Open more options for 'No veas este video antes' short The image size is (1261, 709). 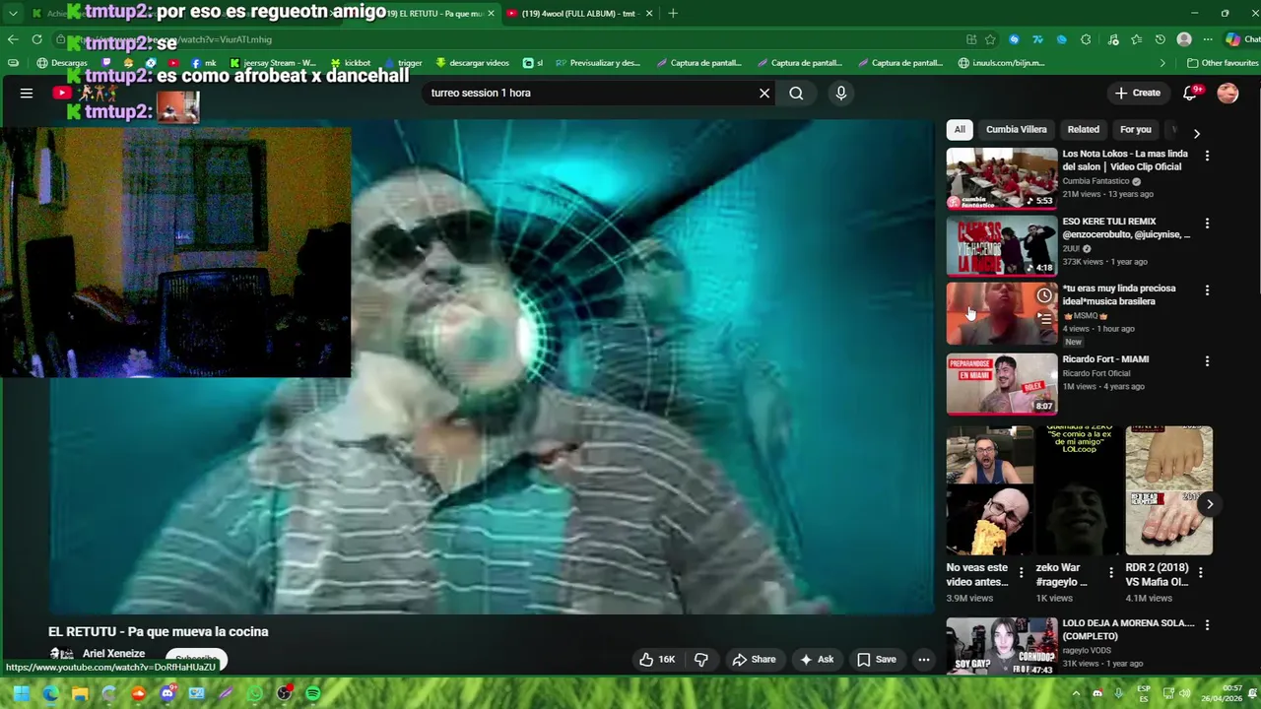tap(1021, 572)
